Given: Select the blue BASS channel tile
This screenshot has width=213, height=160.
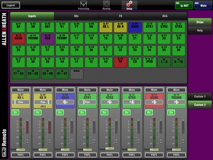Looking at the screenshot, I should 135,27.
